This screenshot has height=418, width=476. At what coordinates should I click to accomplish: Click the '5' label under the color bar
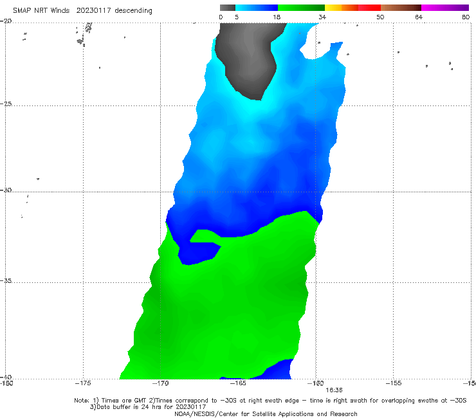[x=237, y=17]
